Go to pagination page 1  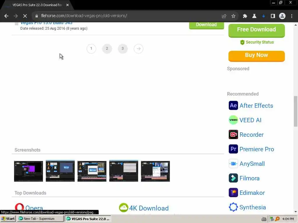pyautogui.click(x=91, y=48)
